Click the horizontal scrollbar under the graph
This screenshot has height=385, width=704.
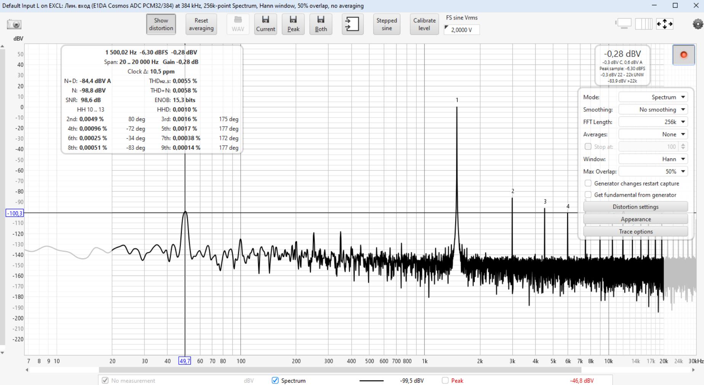pos(340,370)
